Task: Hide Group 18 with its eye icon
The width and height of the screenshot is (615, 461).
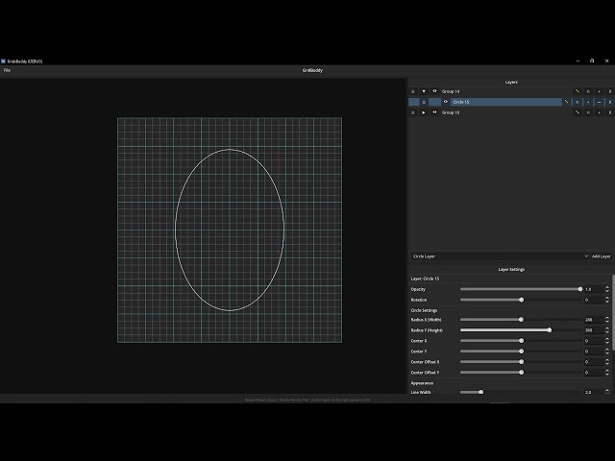Action: (434, 112)
